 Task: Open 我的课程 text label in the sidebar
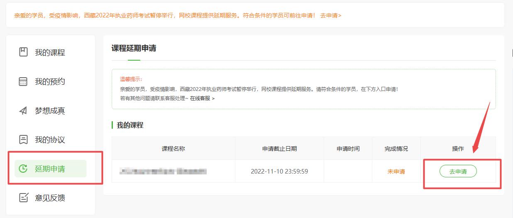click(x=50, y=53)
